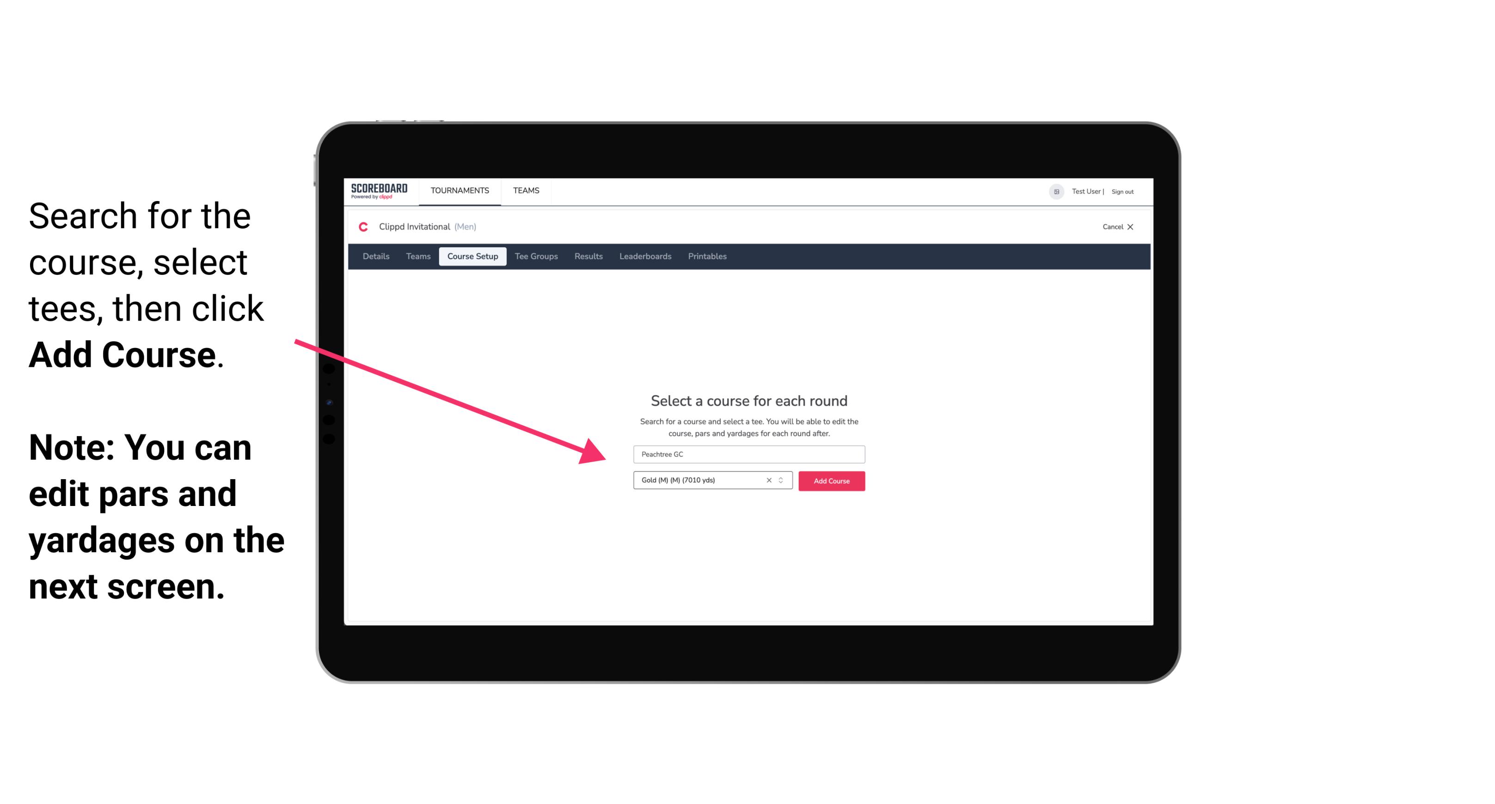
Task: Click the Sign out link
Action: [x=1122, y=191]
